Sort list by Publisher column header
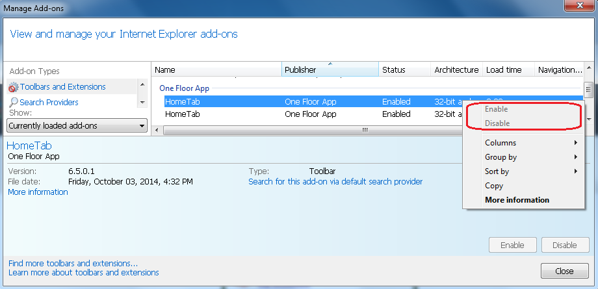The height and width of the screenshot is (289, 598). (330, 69)
